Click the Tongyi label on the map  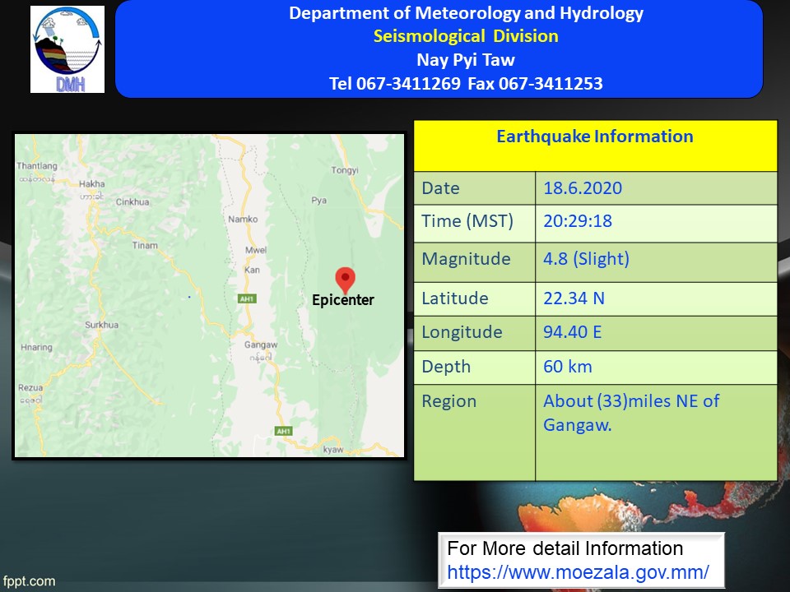(x=345, y=171)
